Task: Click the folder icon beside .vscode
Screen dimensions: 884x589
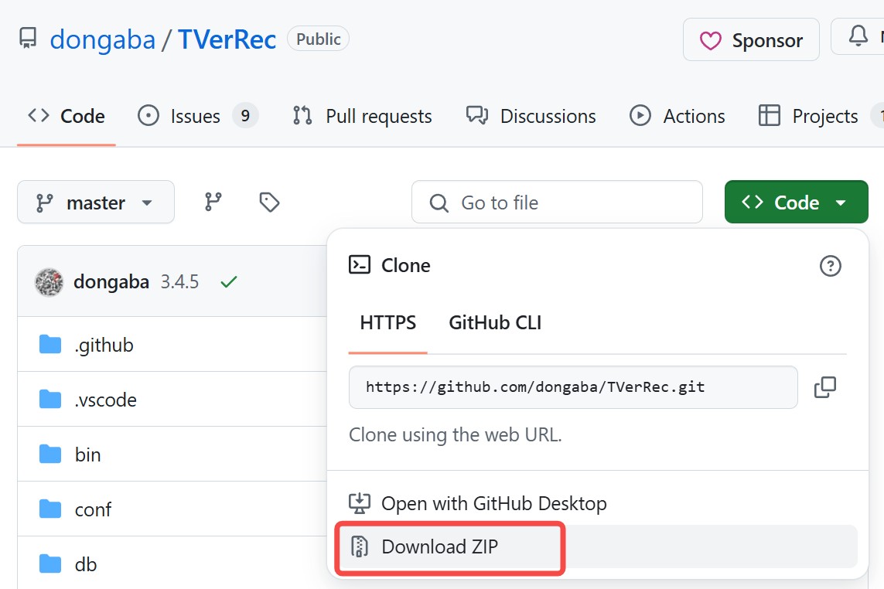Action: (x=50, y=399)
